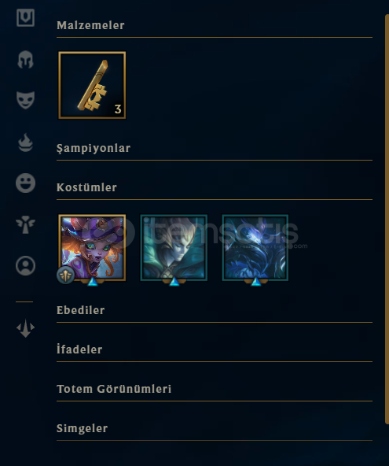This screenshot has height=466, width=389.
Task: Select the winged ward skins filter icon
Action: click(x=25, y=224)
